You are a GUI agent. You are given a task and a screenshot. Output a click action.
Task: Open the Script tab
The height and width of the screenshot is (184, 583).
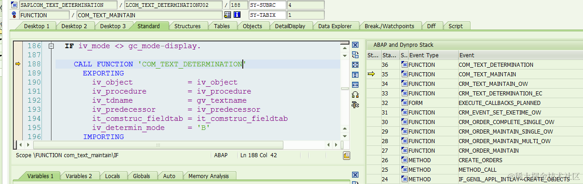tap(455, 26)
